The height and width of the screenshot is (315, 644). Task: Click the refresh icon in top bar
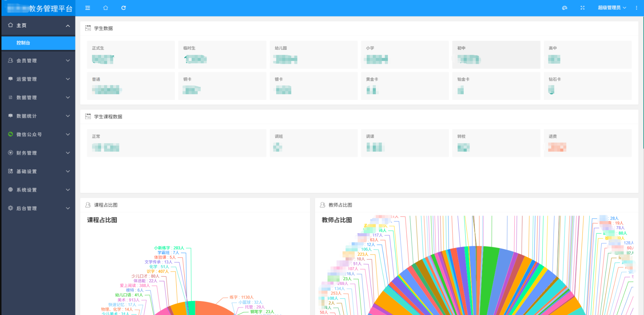(123, 8)
